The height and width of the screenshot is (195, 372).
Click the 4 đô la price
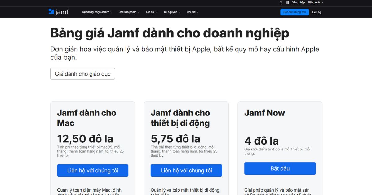[x=262, y=141]
